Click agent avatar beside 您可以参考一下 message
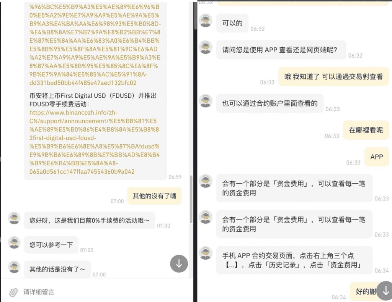The image size is (392, 302). (14, 242)
